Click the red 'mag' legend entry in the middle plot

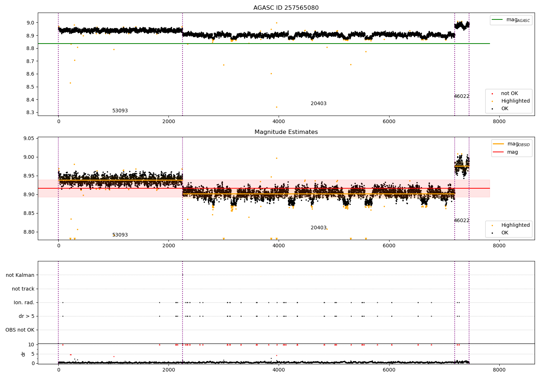coord(505,152)
